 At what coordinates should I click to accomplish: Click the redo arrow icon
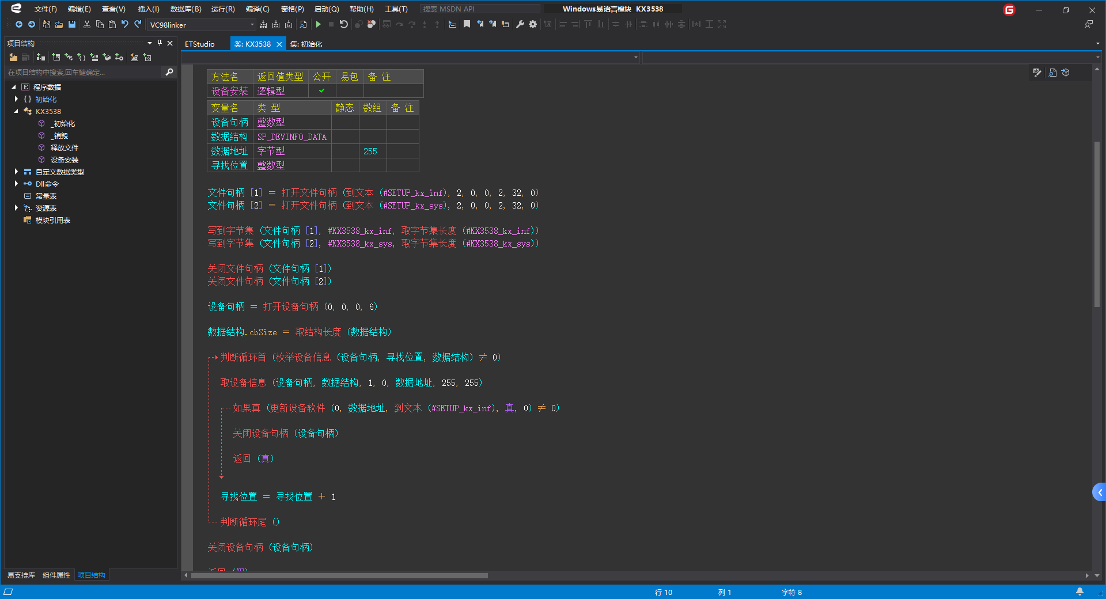coord(138,24)
